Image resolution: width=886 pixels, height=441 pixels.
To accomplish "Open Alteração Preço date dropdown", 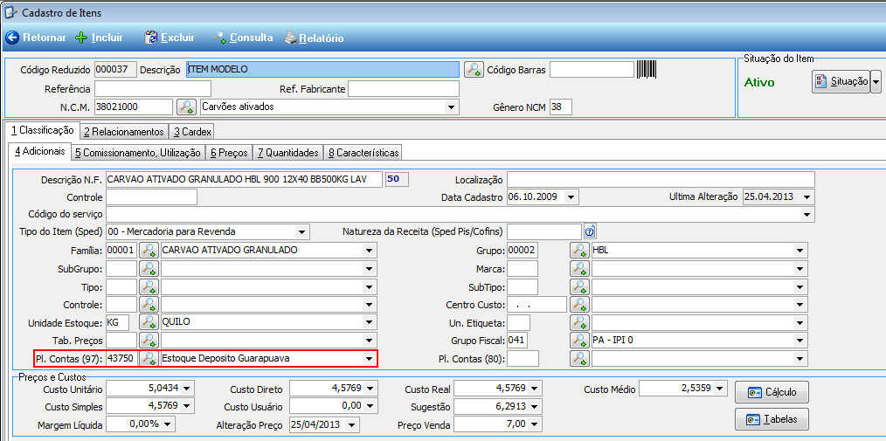I will (352, 424).
